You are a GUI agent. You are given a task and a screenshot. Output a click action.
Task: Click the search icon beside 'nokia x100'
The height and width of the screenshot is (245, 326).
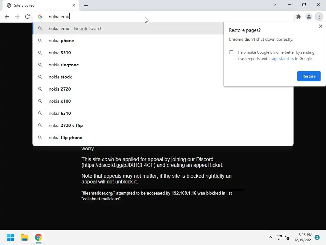[40, 101]
